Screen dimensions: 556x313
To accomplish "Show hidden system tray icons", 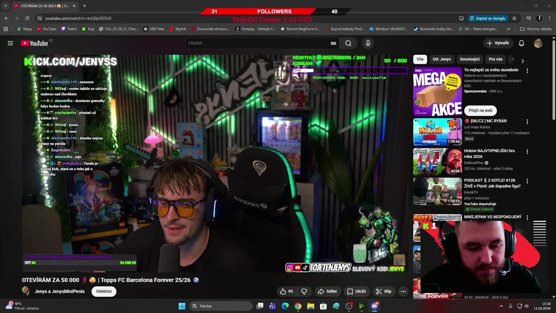I will tap(501, 306).
